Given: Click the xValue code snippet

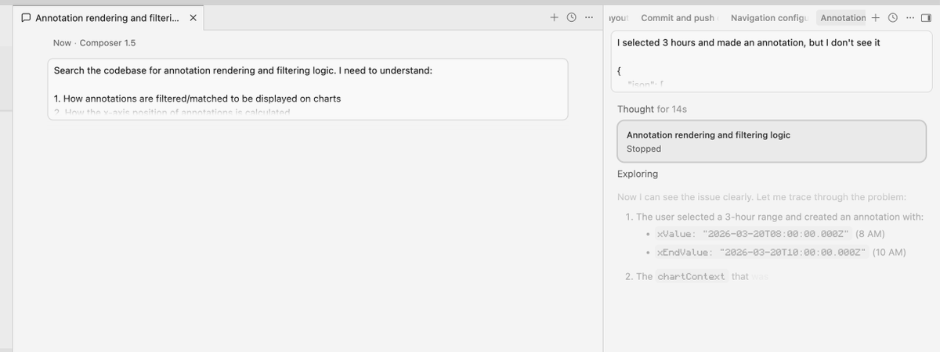Looking at the screenshot, I should pyautogui.click(x=754, y=234).
